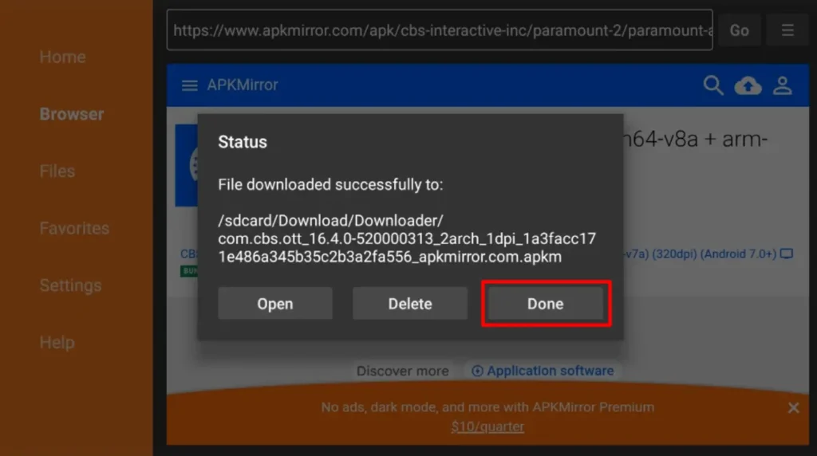
Task: Click the cloud upload icon
Action: click(x=748, y=86)
